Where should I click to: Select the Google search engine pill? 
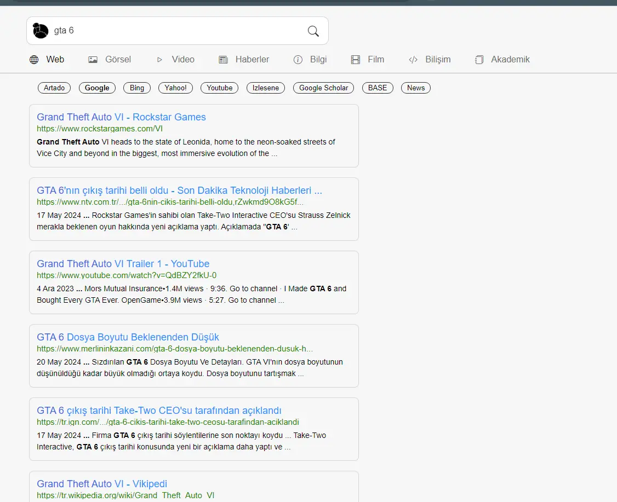(97, 88)
